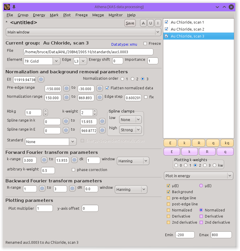The height and width of the screenshot is (251, 240).
Task: Click pluck button for pre-edge range end
Action: click(x=100, y=88)
